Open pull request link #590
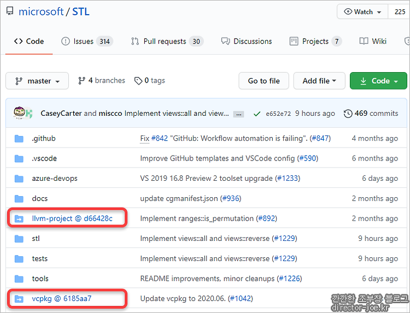The width and height of the screenshot is (410, 313). point(307,158)
